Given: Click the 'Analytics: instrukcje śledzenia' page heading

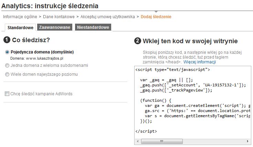Looking at the screenshot, I should [50, 6].
